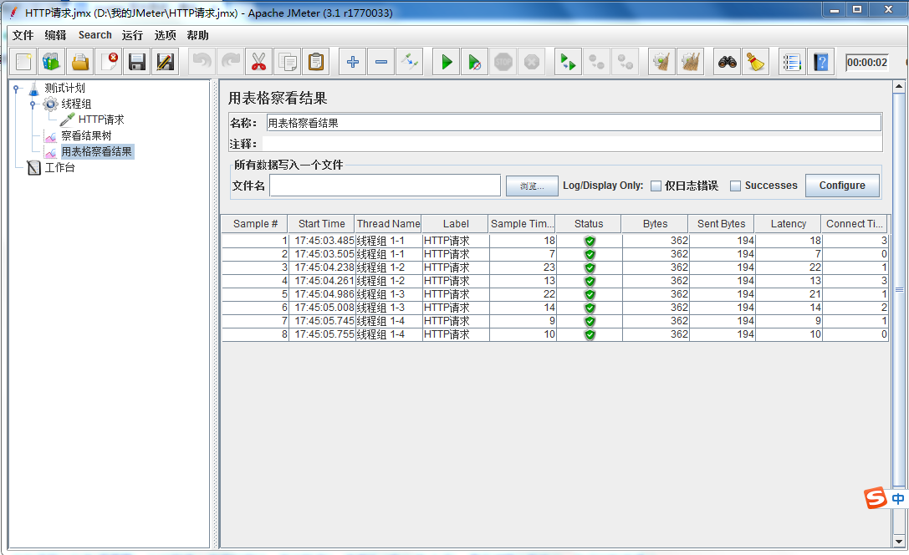Collapse the 线程组 tree node toggle
The image size is (909, 555).
pyautogui.click(x=33, y=104)
